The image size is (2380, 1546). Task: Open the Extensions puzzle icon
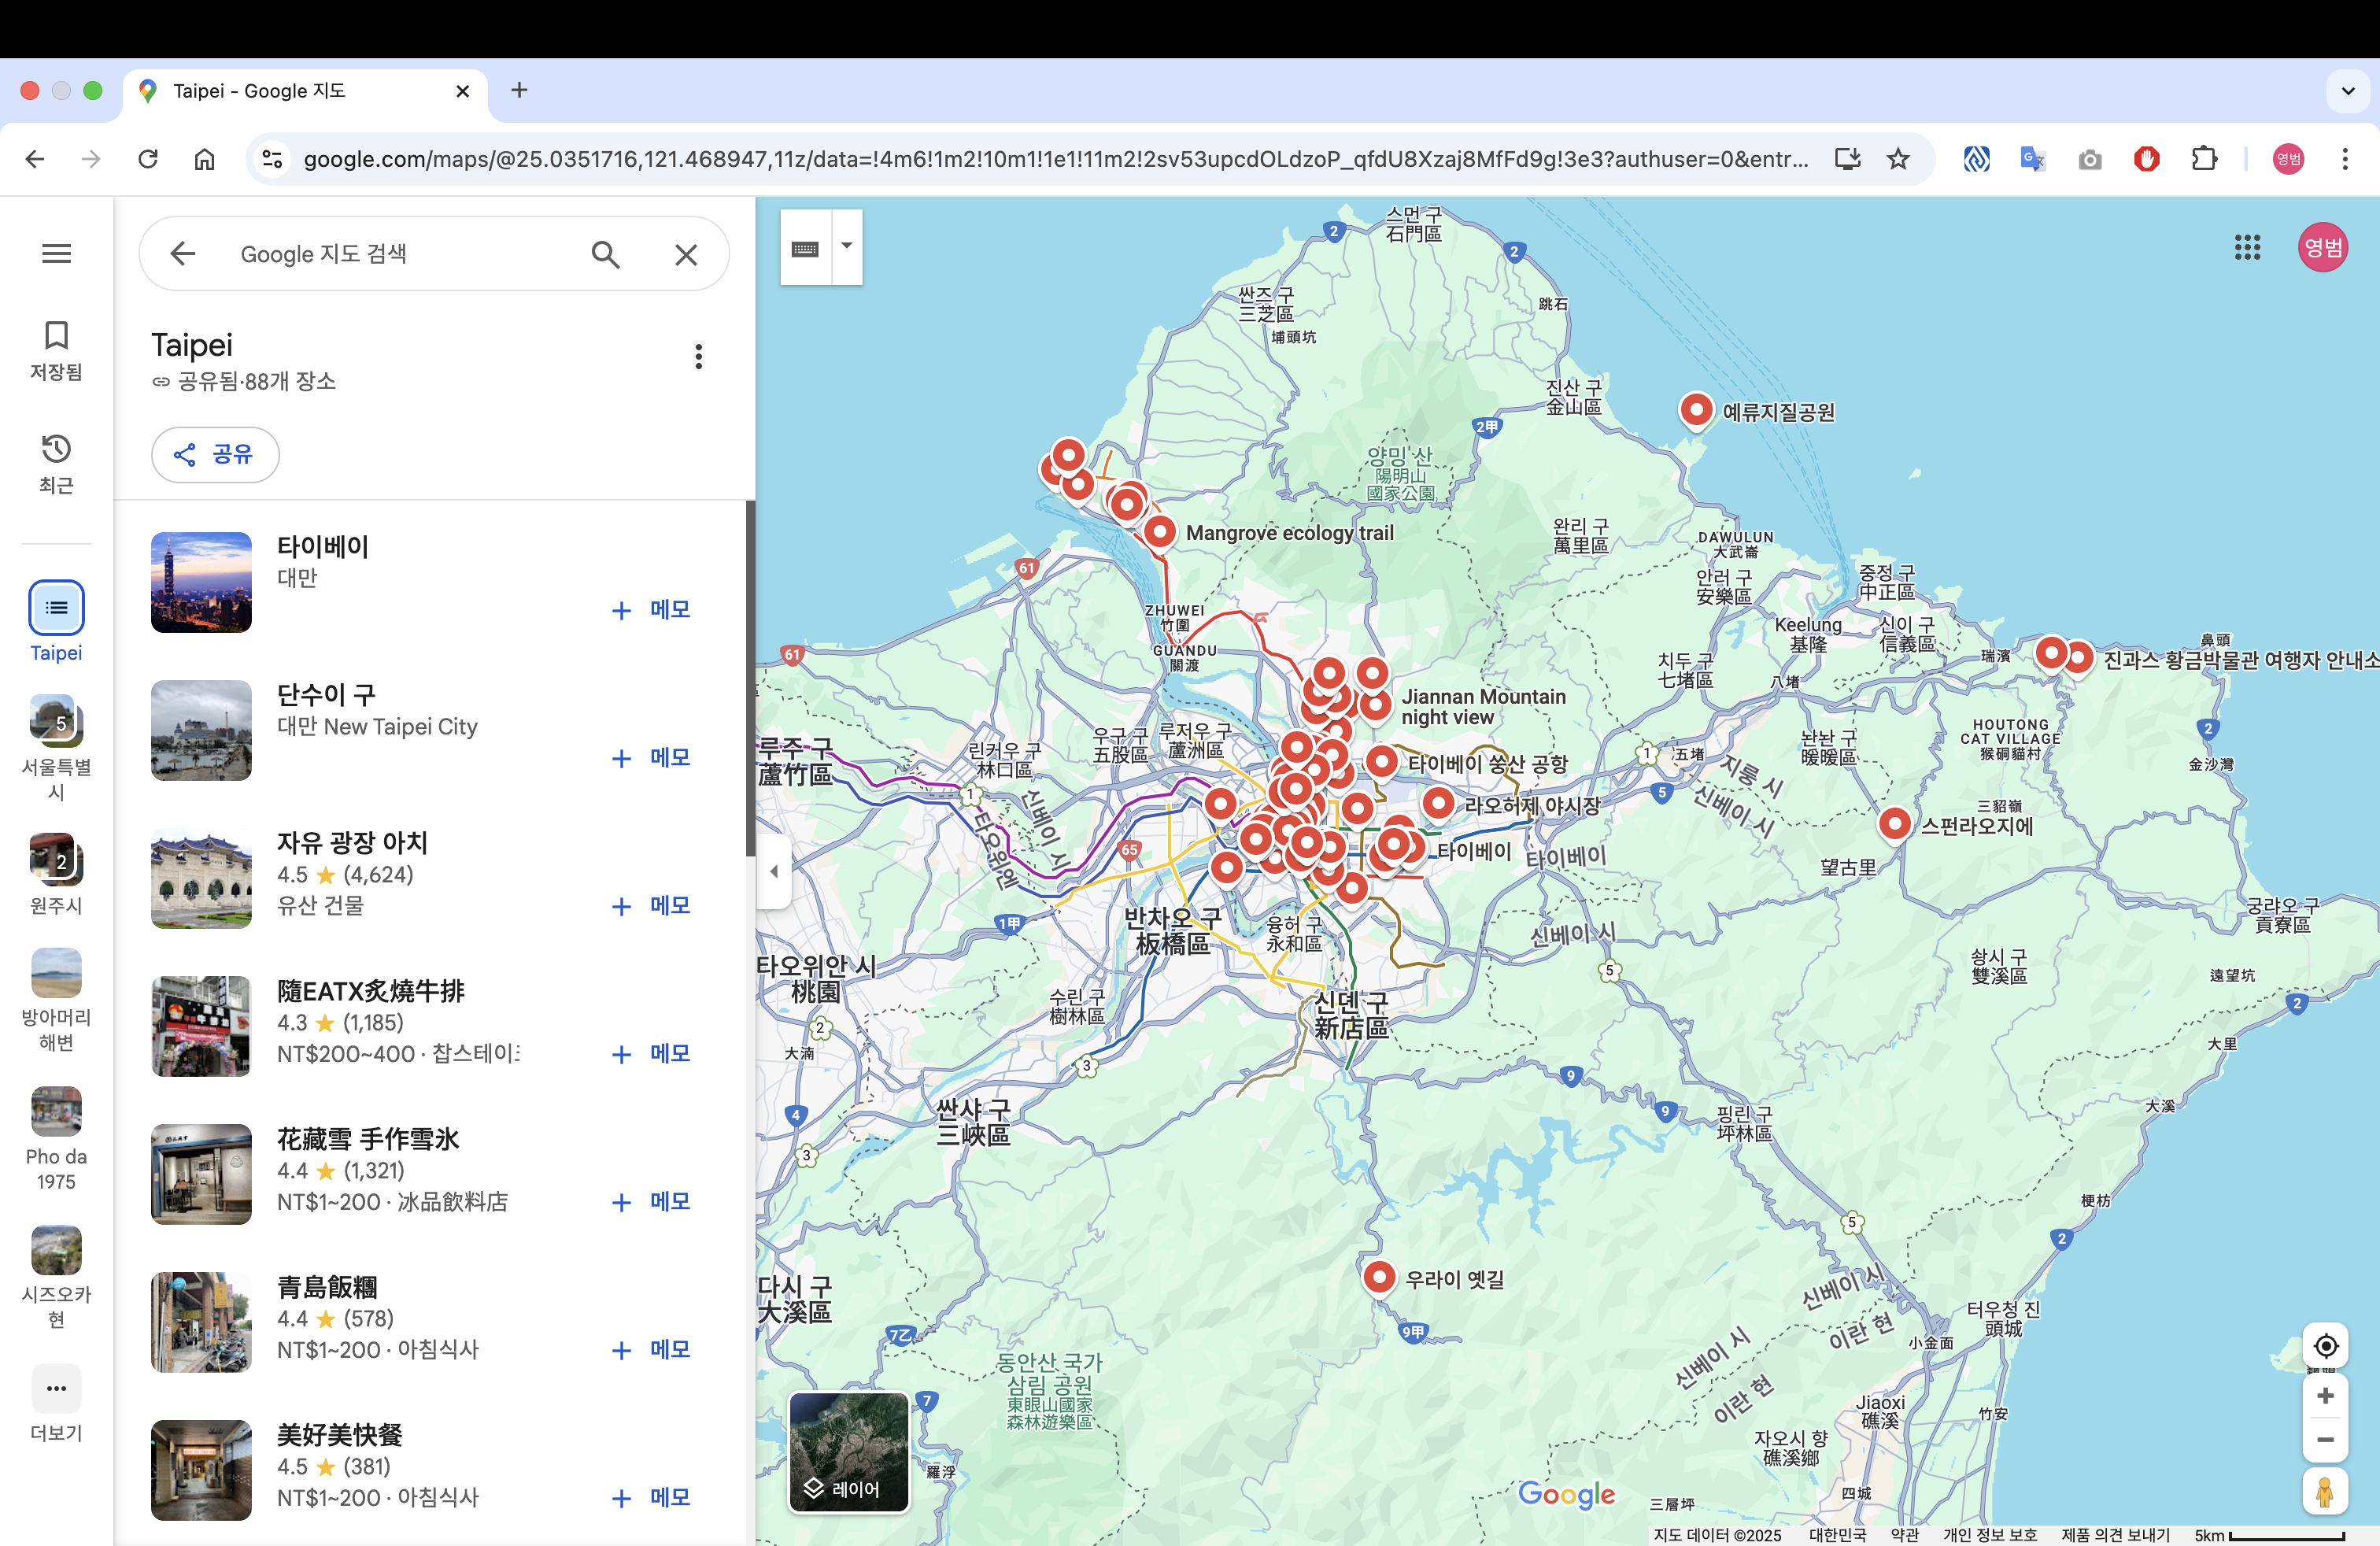coord(2204,159)
